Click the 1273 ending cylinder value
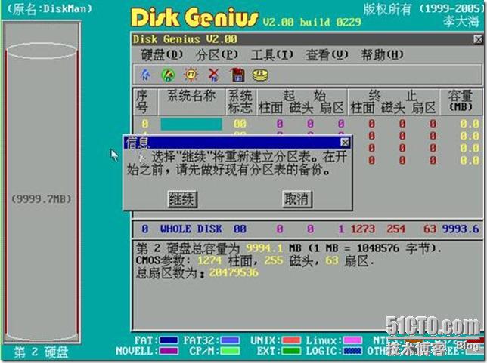This screenshot has height=363, width=487. 363,229
